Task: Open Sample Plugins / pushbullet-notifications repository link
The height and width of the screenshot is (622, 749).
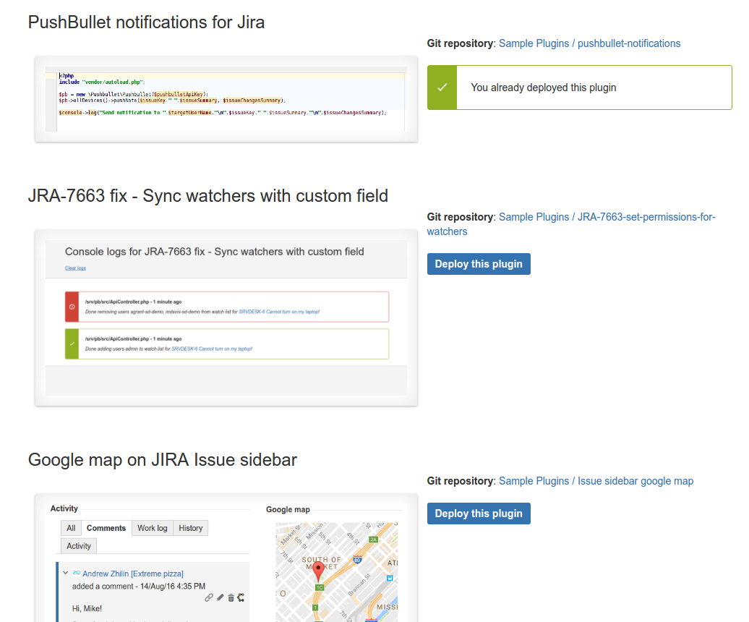Action: pyautogui.click(x=589, y=43)
